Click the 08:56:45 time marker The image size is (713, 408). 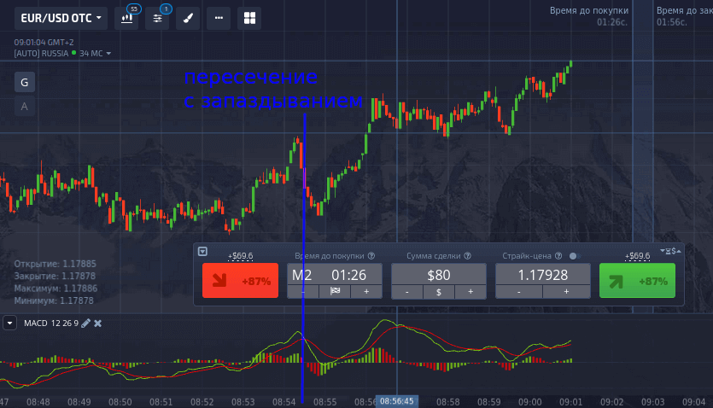pos(397,401)
